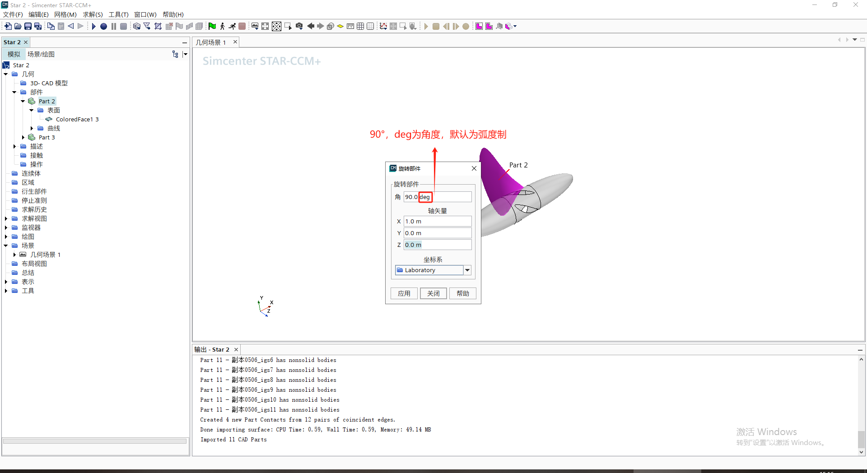The height and width of the screenshot is (473, 867).
Task: Click 应用 in the rotate dialog
Action: pos(404,293)
